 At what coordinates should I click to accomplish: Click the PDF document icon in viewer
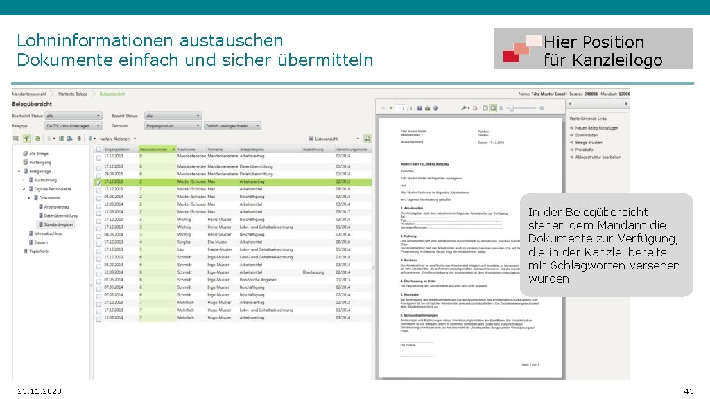[475, 108]
